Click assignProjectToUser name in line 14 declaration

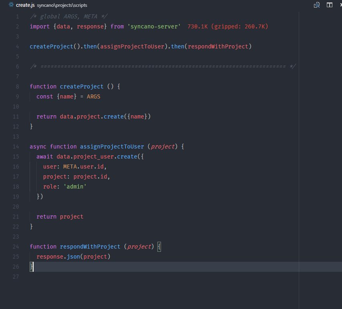112,146
